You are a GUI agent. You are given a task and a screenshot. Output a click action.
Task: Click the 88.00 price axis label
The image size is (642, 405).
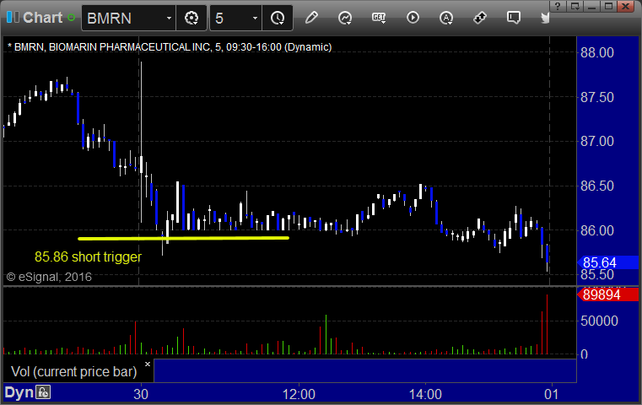click(597, 52)
